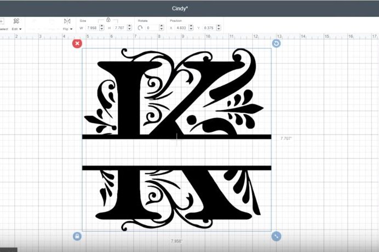The height and width of the screenshot is (252, 379).
Task: Click the blue resize handle at corner
Action: (x=276, y=236)
